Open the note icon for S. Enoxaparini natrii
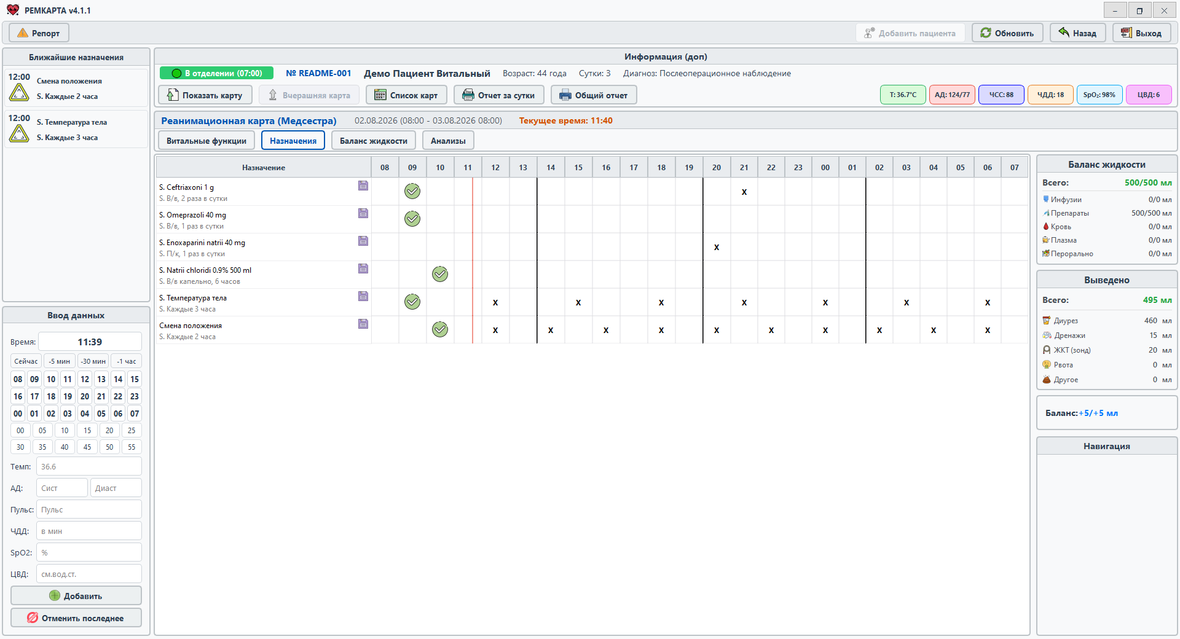Image resolution: width=1180 pixels, height=639 pixels. (x=363, y=241)
